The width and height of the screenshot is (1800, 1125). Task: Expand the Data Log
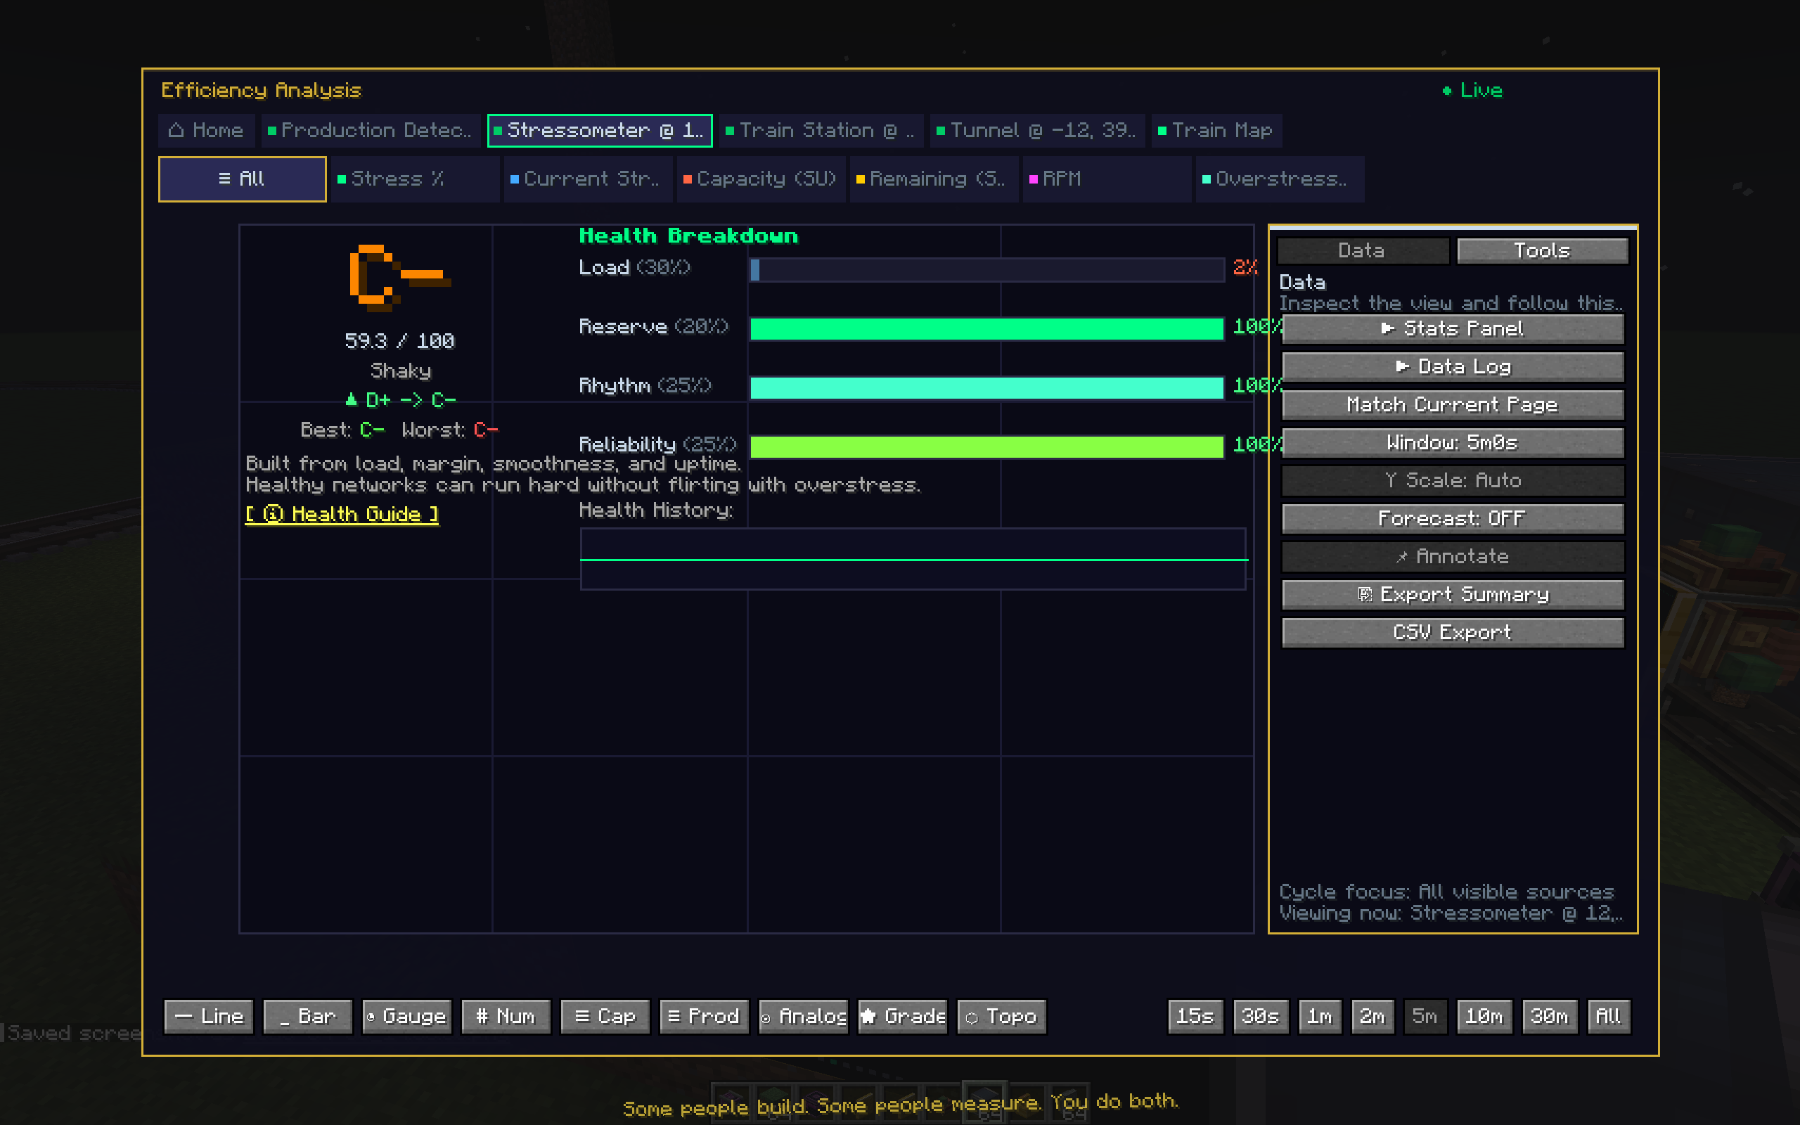[x=1452, y=367]
